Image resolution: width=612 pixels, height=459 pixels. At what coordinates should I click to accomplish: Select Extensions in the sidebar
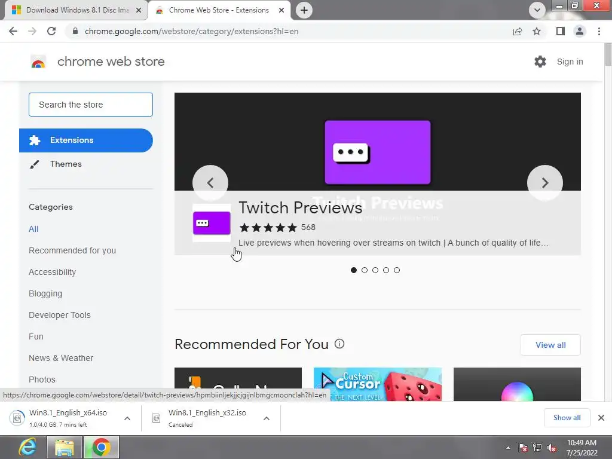(86, 140)
